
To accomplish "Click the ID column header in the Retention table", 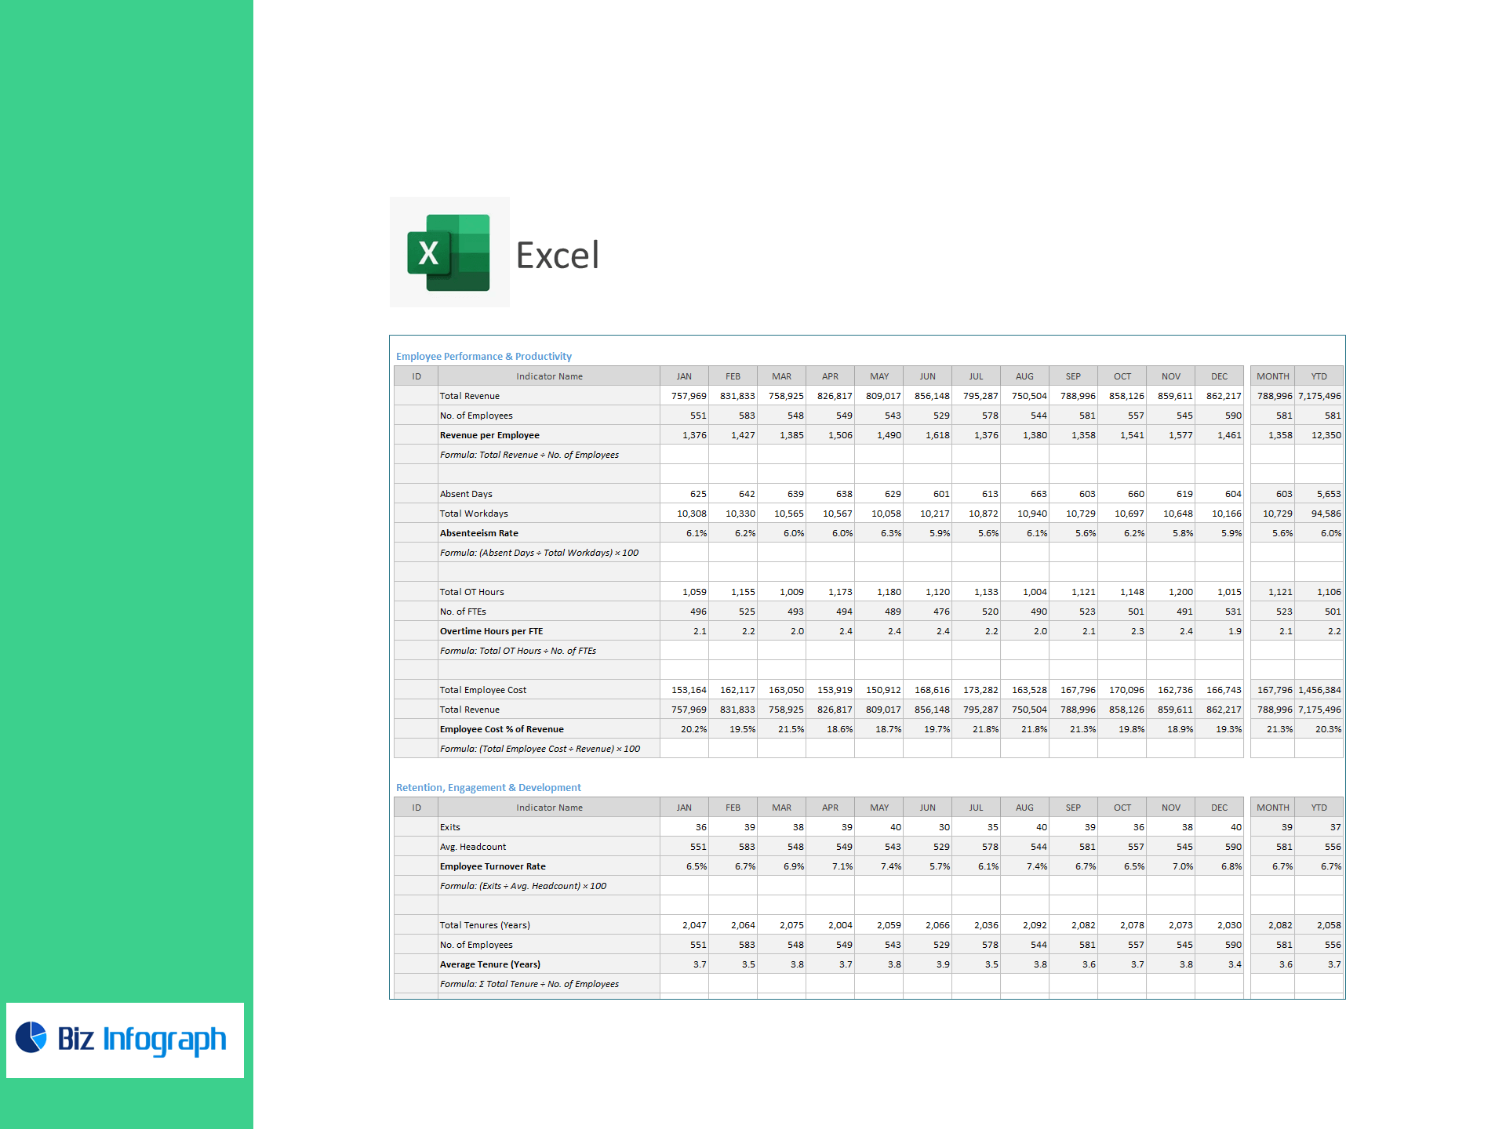I will pyautogui.click(x=417, y=808).
